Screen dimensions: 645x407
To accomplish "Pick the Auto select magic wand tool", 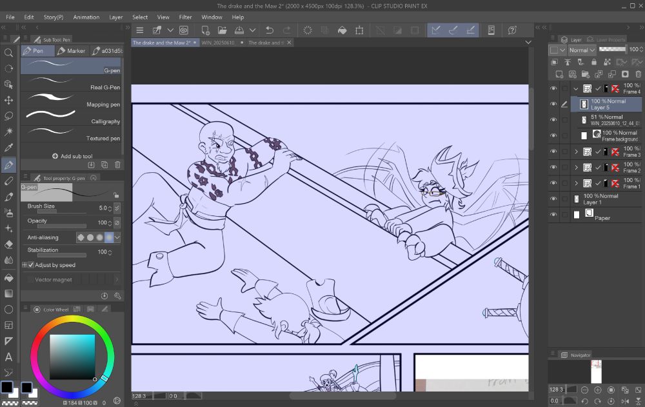I will pos(8,132).
